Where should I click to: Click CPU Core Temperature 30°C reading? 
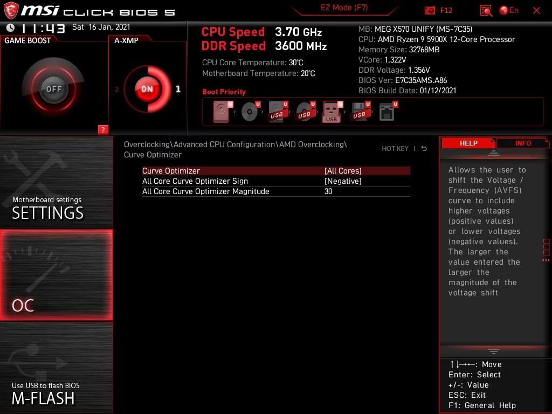pyautogui.click(x=252, y=63)
